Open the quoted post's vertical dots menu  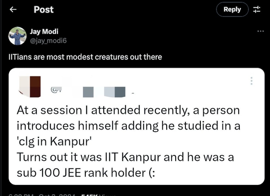click(252, 81)
